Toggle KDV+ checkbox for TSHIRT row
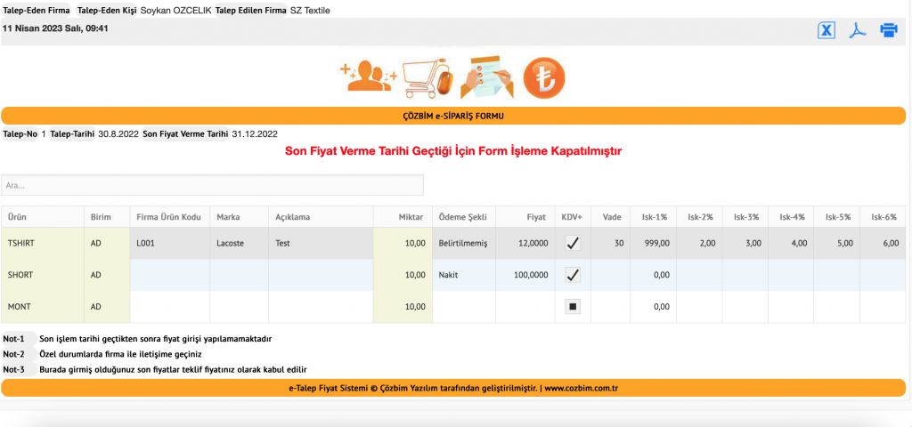 point(573,243)
